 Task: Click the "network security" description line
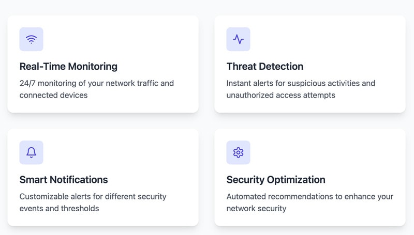256,209
